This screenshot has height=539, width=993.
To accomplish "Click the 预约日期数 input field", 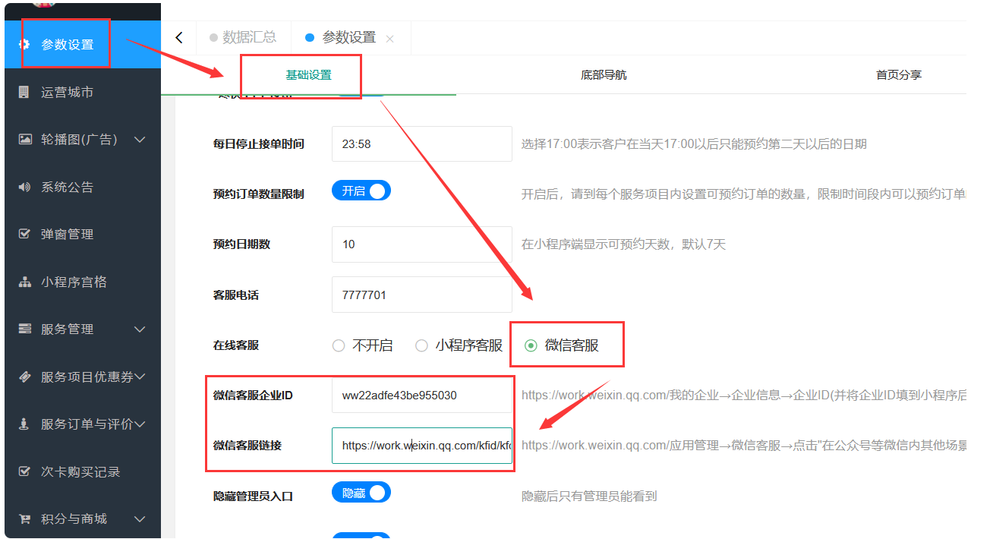I will point(422,244).
